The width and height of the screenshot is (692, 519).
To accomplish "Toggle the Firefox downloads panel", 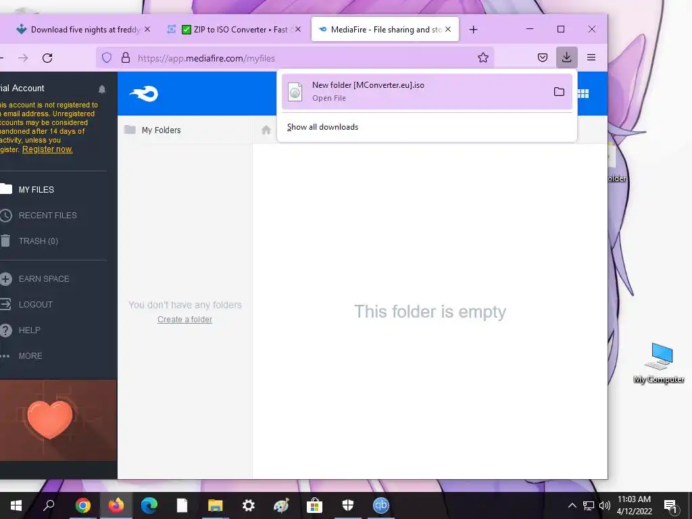I will tap(567, 57).
